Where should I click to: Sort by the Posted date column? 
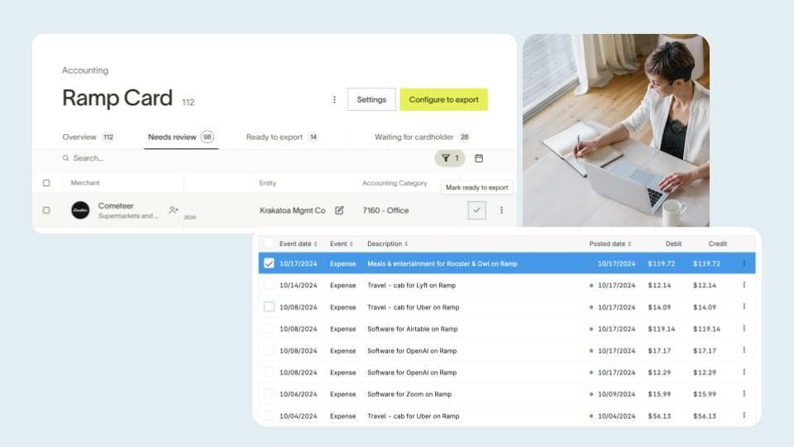pyautogui.click(x=610, y=244)
